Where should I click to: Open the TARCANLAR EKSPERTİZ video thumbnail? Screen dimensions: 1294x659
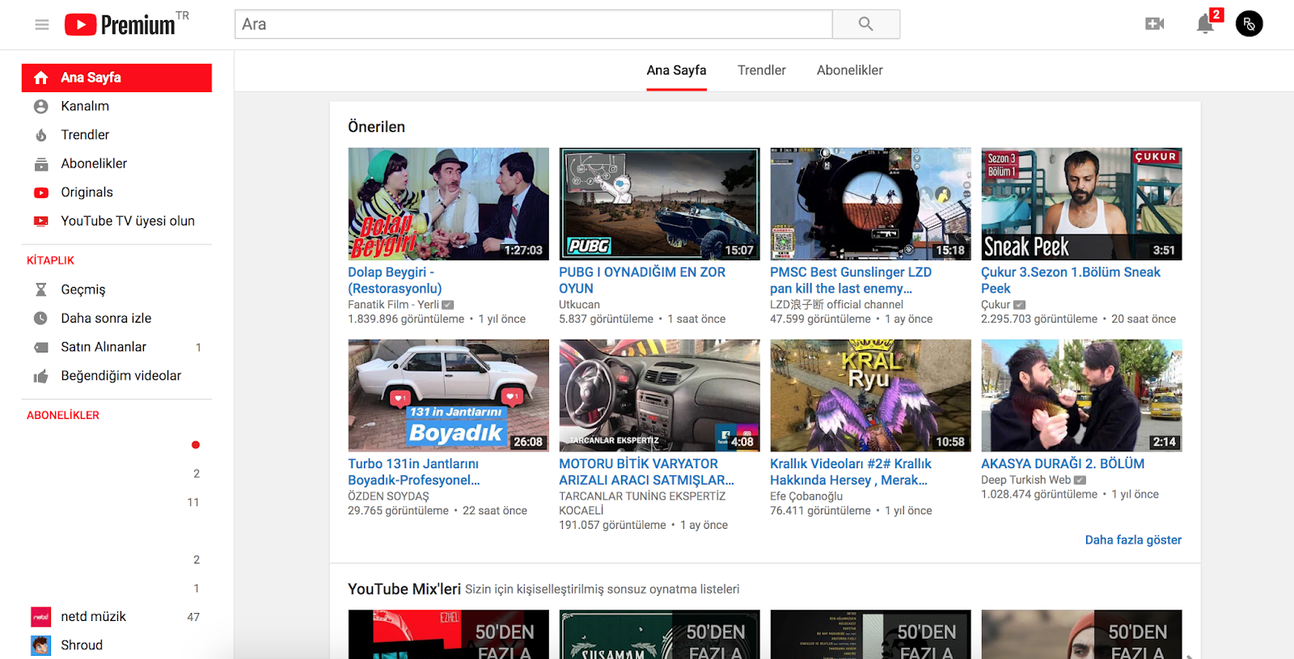tap(659, 395)
